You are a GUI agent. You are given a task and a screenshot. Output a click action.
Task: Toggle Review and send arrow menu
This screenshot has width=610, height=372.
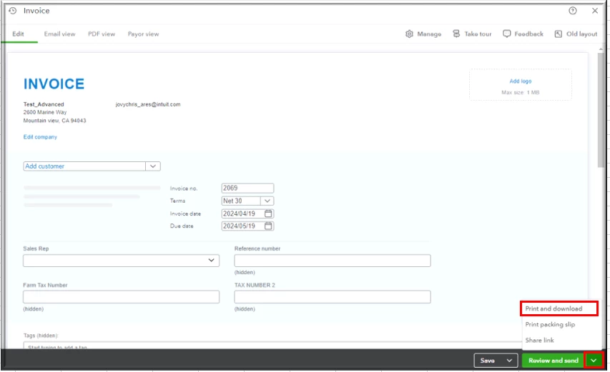[594, 361]
